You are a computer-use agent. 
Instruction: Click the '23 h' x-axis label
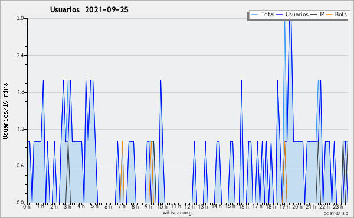(338, 206)
